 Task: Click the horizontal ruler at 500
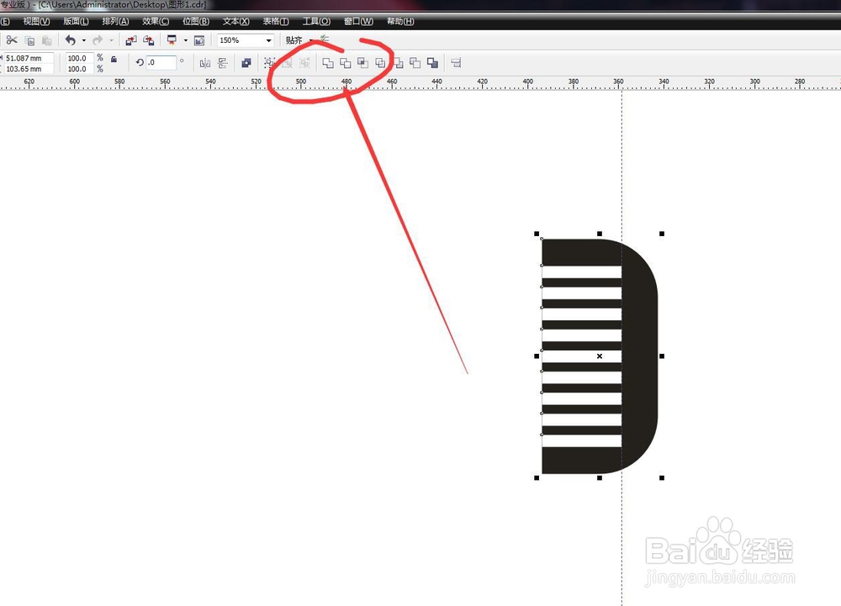coord(301,82)
